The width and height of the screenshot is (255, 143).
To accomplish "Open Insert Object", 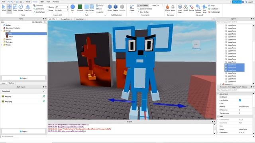I will coord(180,9).
